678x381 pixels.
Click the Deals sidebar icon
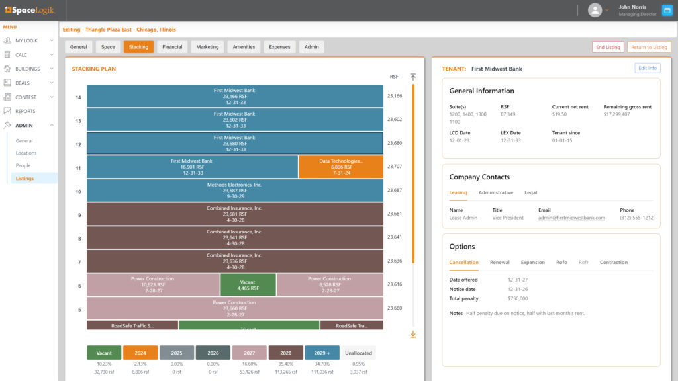(7, 83)
